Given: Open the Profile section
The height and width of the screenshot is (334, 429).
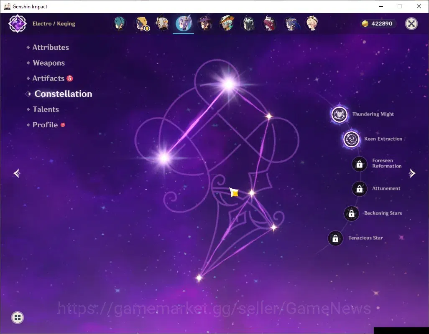Looking at the screenshot, I should click(45, 125).
